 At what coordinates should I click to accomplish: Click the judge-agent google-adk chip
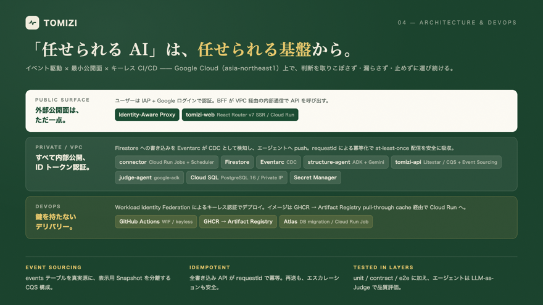(149, 177)
